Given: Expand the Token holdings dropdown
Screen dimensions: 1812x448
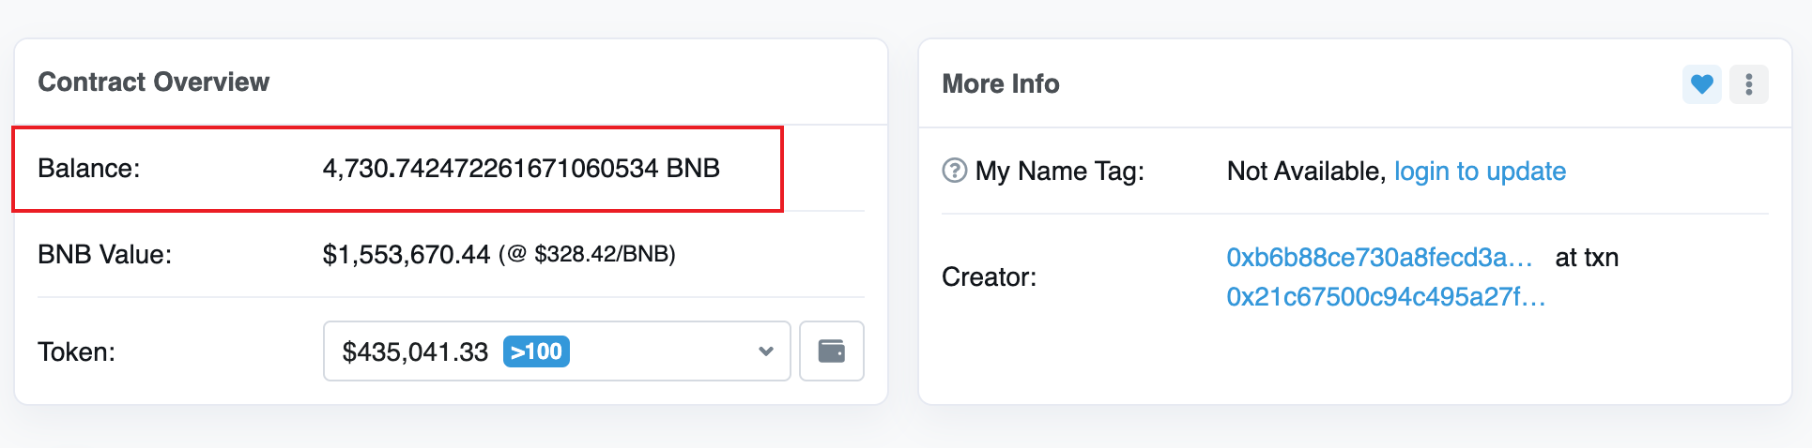Looking at the screenshot, I should point(557,351).
